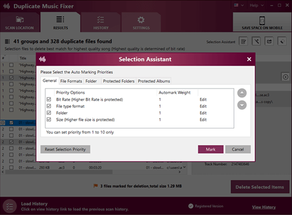
Task: Click the scroll right arrow of results
Action: coord(179,172)
